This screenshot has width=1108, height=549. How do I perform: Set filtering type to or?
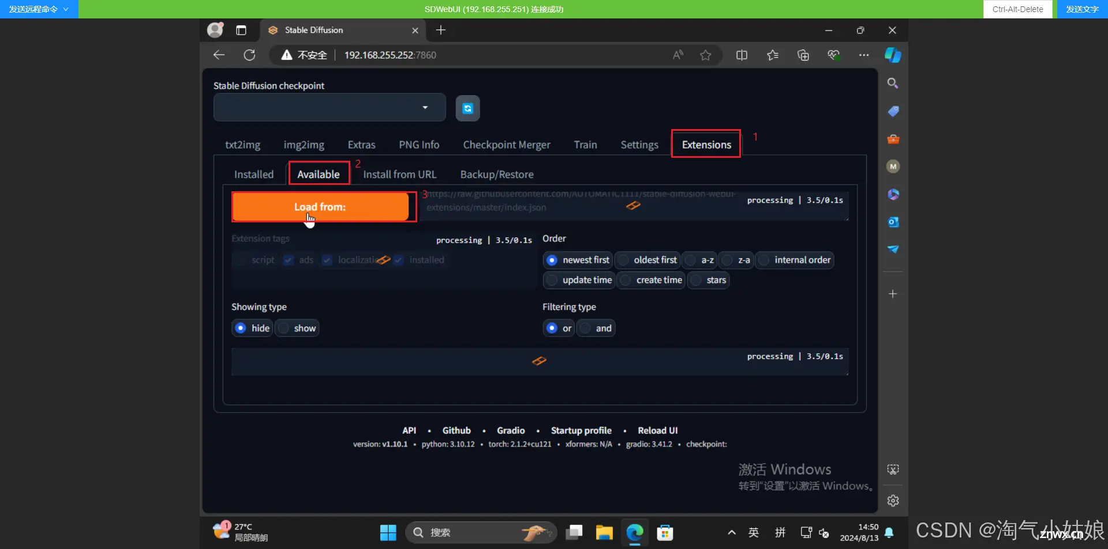559,328
